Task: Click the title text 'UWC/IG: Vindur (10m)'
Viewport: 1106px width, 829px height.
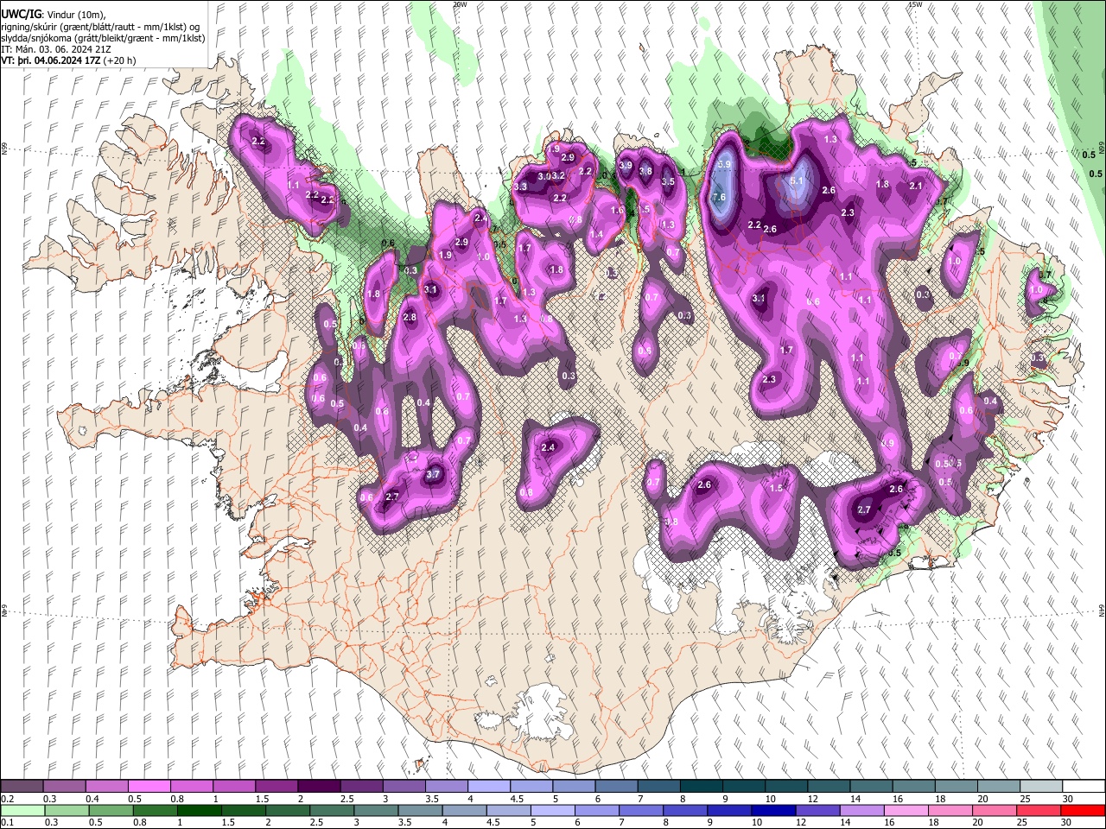Action: click(x=53, y=14)
